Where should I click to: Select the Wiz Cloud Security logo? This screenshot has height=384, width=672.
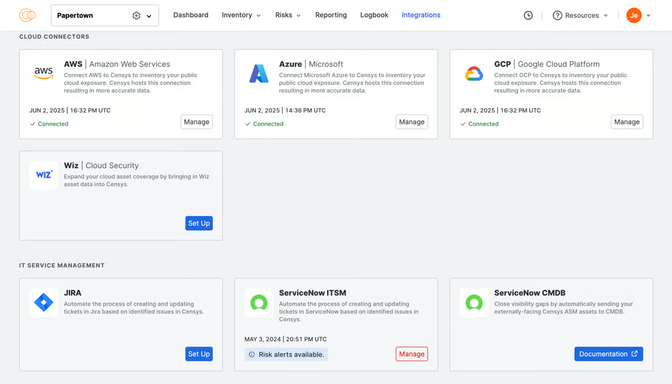coord(44,174)
